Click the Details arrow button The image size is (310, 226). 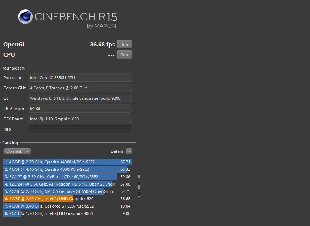[x=129, y=151]
